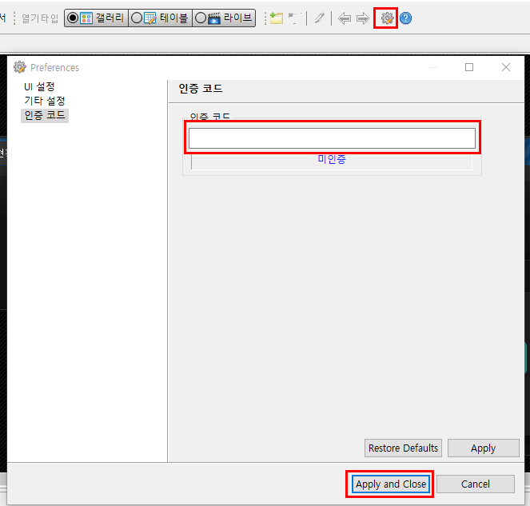This screenshot has width=530, height=506.
Task: Click the gallery grid icon
Action: click(86, 18)
